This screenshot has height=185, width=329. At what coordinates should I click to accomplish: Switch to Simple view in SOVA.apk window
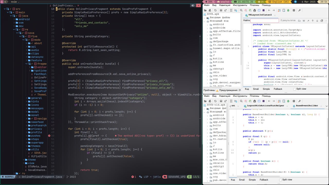(x=266, y=89)
